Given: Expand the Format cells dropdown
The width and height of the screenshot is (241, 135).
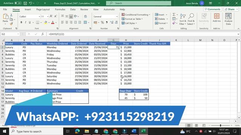Looking at the screenshot, I should coord(167,23).
